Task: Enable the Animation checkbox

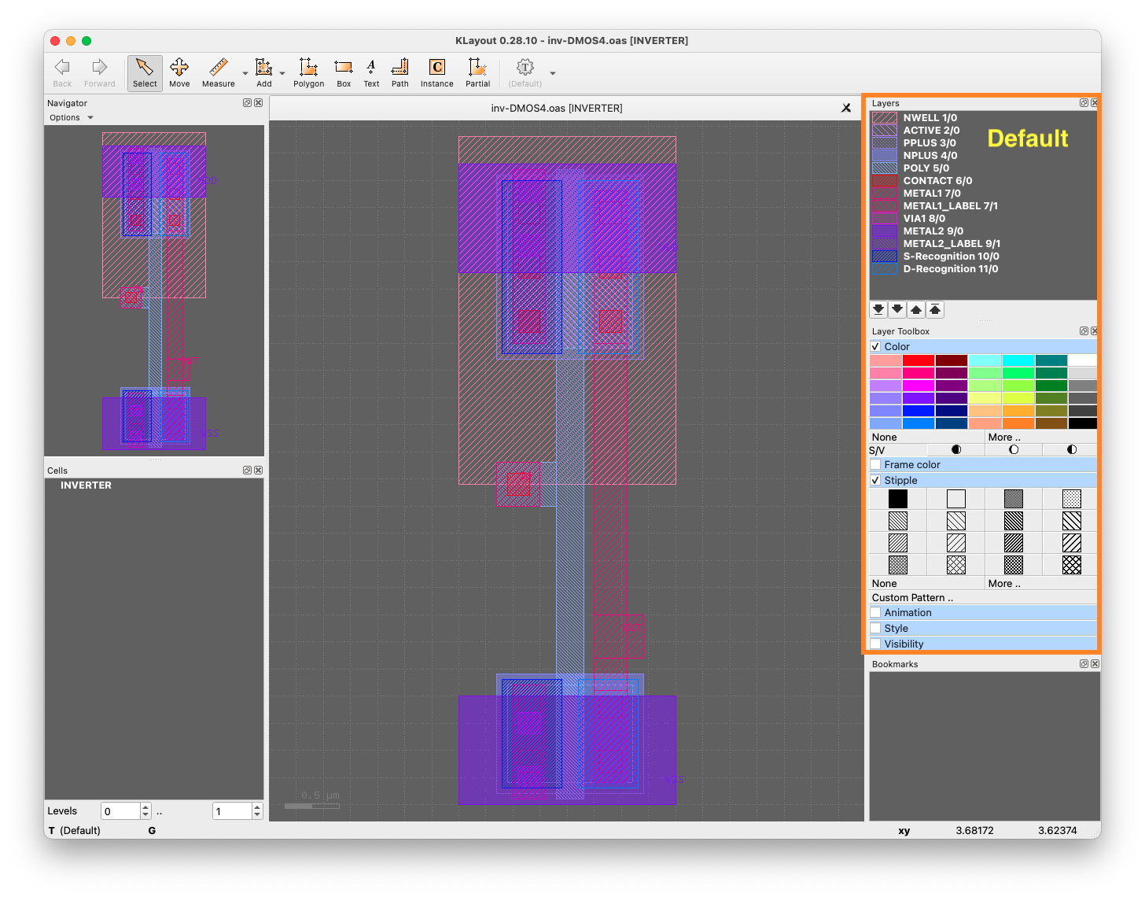Action: tap(876, 612)
